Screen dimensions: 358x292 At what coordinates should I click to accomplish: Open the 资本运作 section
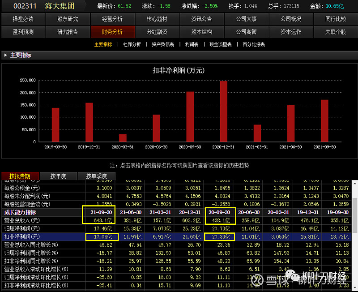(291, 32)
